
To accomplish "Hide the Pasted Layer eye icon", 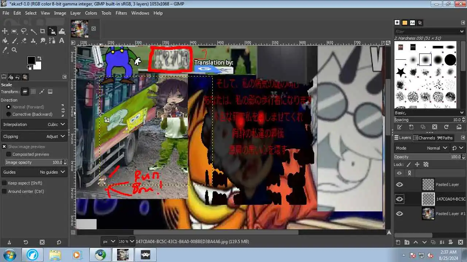I will (400, 184).
